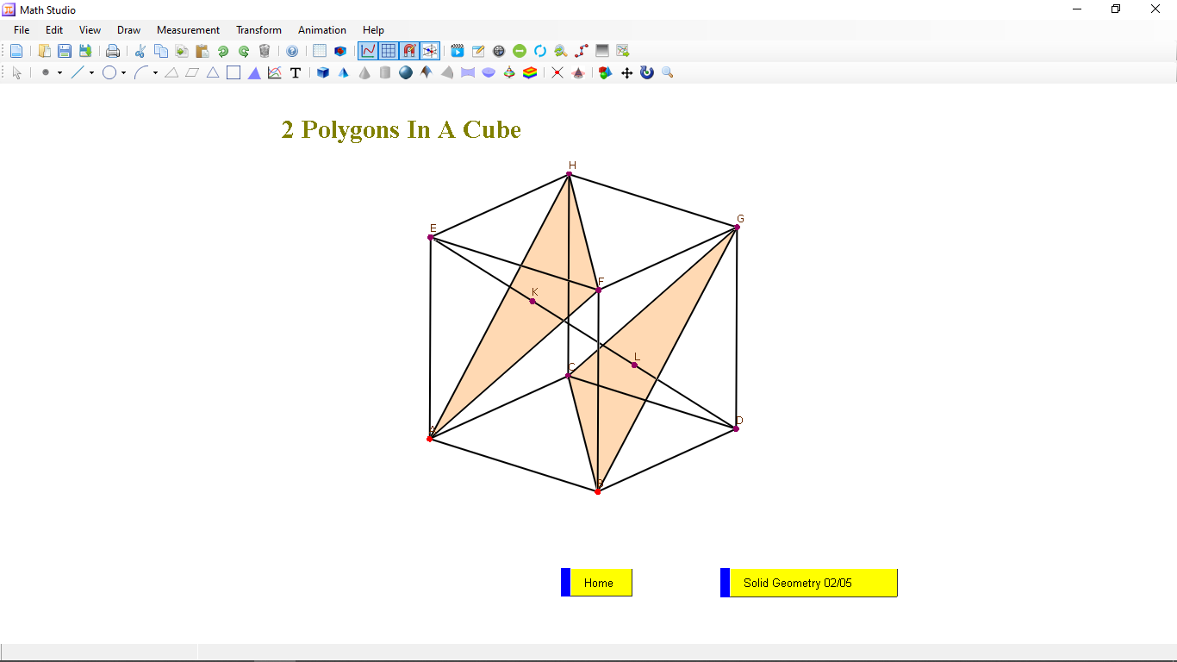Toggle the grid display
Viewport: 1177px width, 662px height.
click(387, 51)
